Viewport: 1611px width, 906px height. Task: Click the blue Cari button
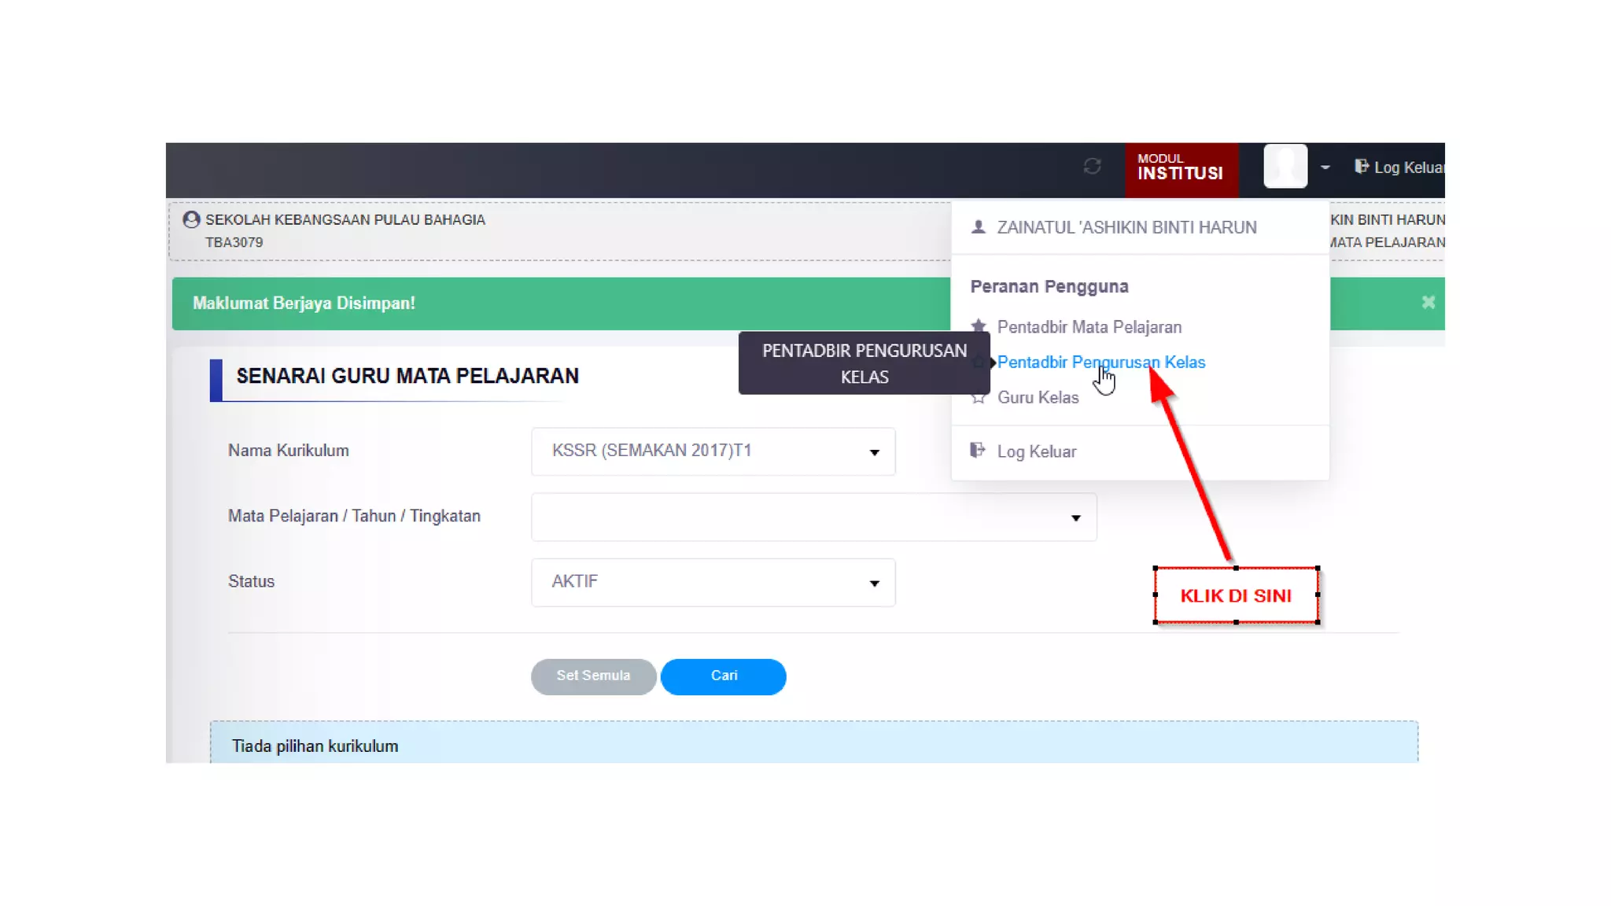tap(723, 676)
